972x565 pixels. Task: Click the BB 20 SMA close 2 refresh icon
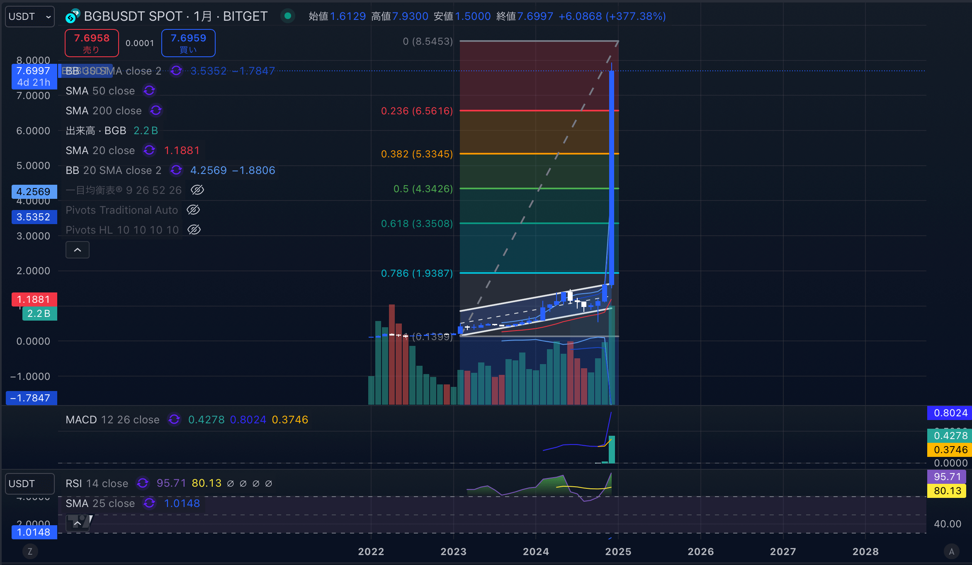[176, 170]
